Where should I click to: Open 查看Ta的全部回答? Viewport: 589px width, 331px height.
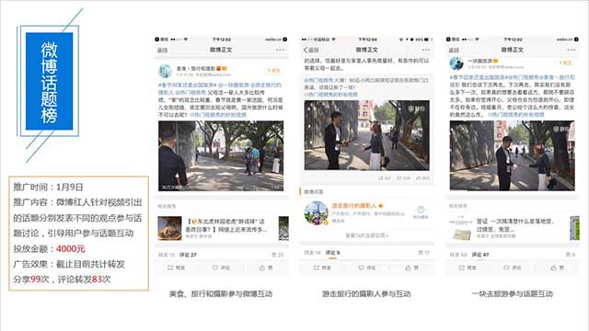pyautogui.click(x=366, y=235)
